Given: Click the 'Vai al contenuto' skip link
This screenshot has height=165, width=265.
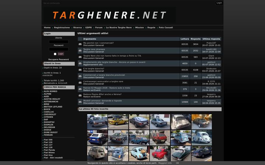Looking at the screenshot, I should [x=52, y=3].
